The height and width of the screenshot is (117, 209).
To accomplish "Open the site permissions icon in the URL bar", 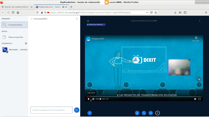I will (x=45, y=12).
